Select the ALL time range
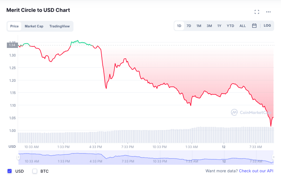281x186 pixels. (x=243, y=26)
